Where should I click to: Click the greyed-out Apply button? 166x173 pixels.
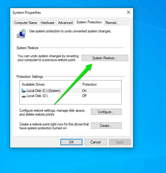tap(120, 142)
